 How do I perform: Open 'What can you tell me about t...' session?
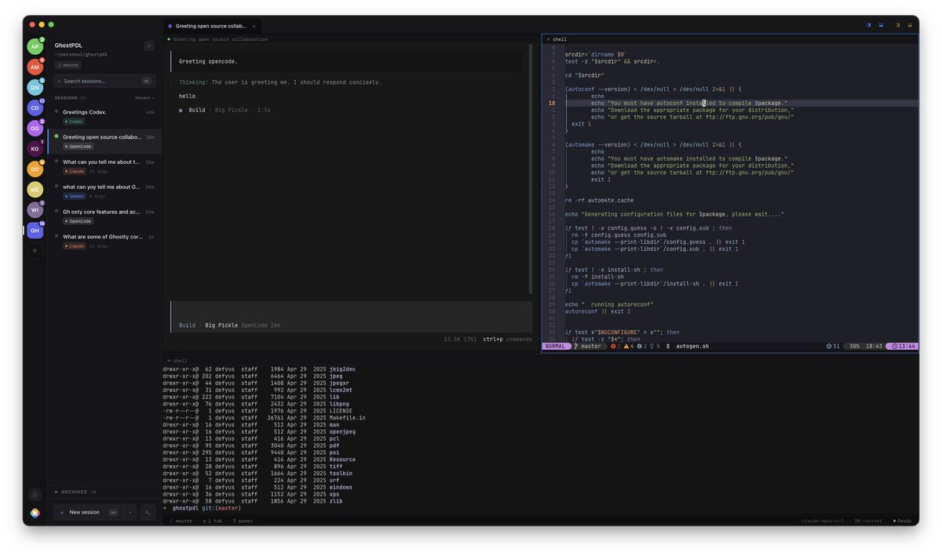(104, 166)
